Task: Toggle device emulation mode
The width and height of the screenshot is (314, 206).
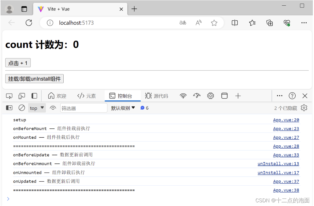Action: (22, 96)
